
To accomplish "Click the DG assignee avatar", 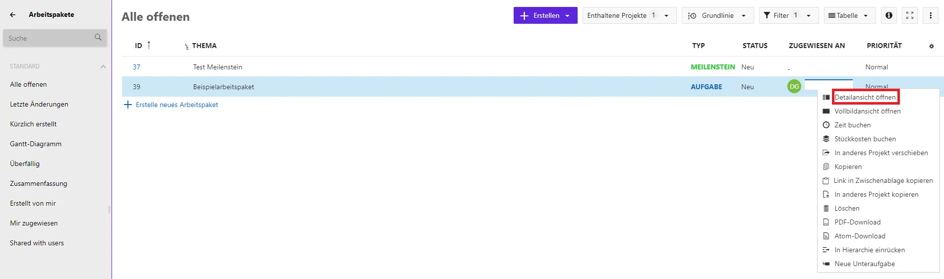I will (794, 86).
